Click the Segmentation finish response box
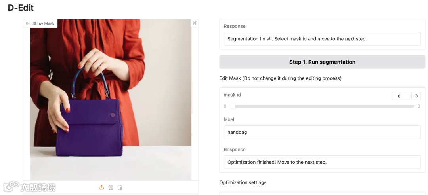This screenshot has height=195, width=428. (322, 39)
